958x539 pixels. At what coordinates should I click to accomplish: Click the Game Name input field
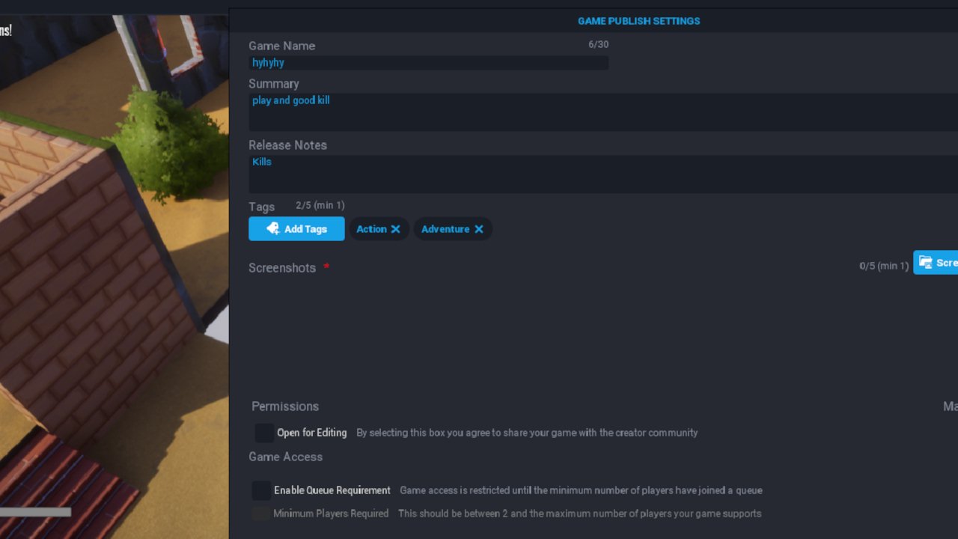(x=428, y=63)
